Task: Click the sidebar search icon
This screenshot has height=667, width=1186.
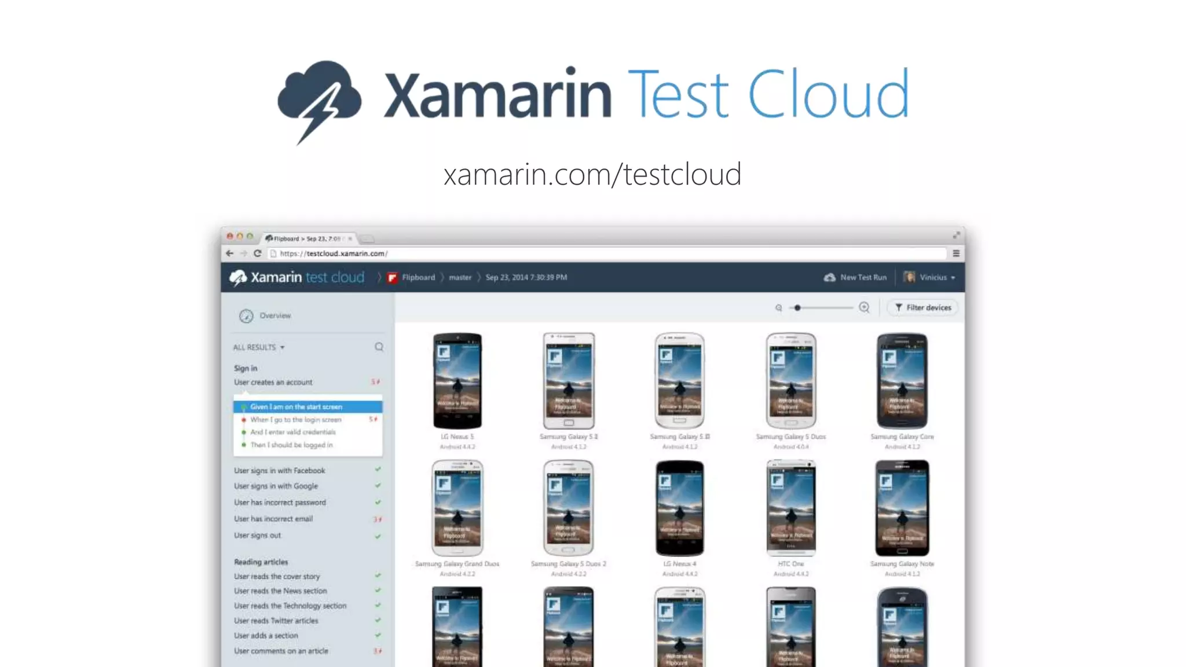Action: [x=379, y=347]
